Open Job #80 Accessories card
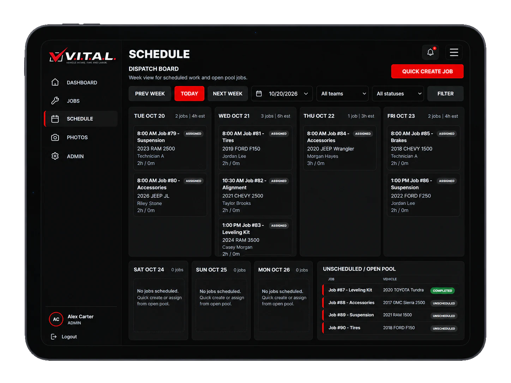Screen dimensions: 511x383 170,195
